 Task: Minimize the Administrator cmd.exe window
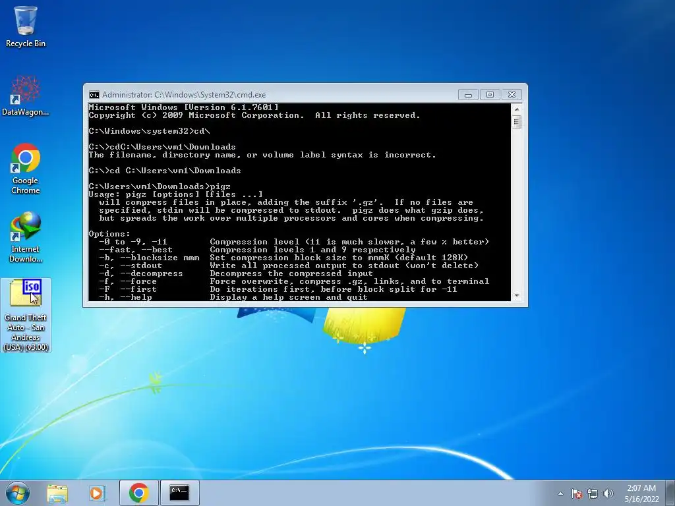pyautogui.click(x=468, y=95)
